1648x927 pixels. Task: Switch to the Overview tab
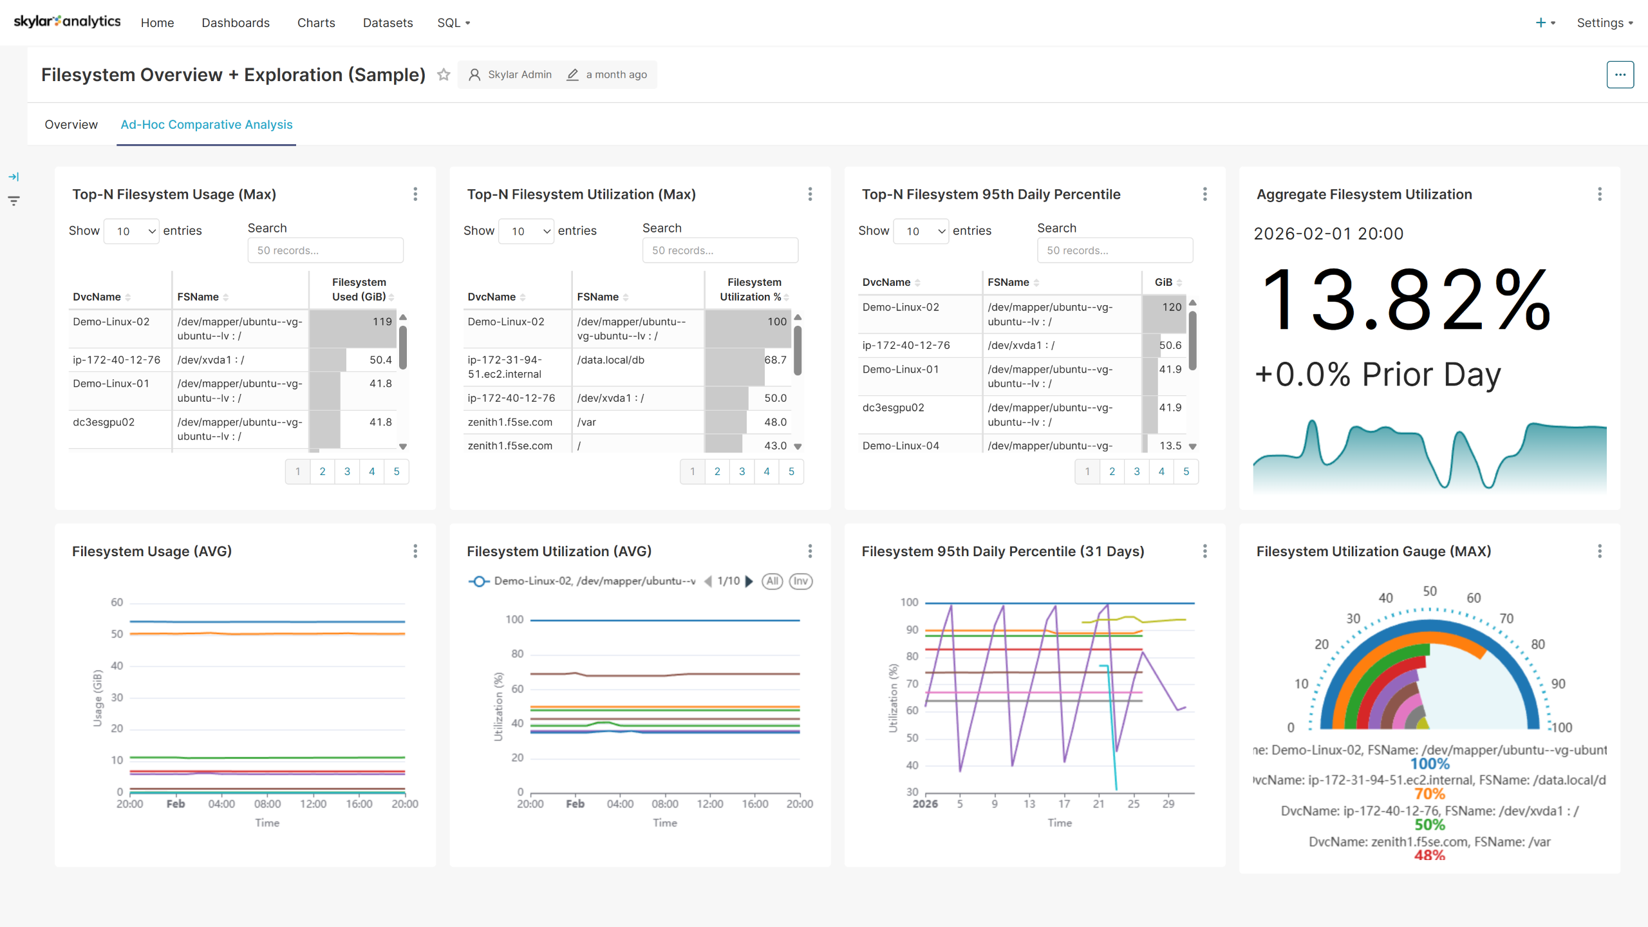(x=71, y=125)
